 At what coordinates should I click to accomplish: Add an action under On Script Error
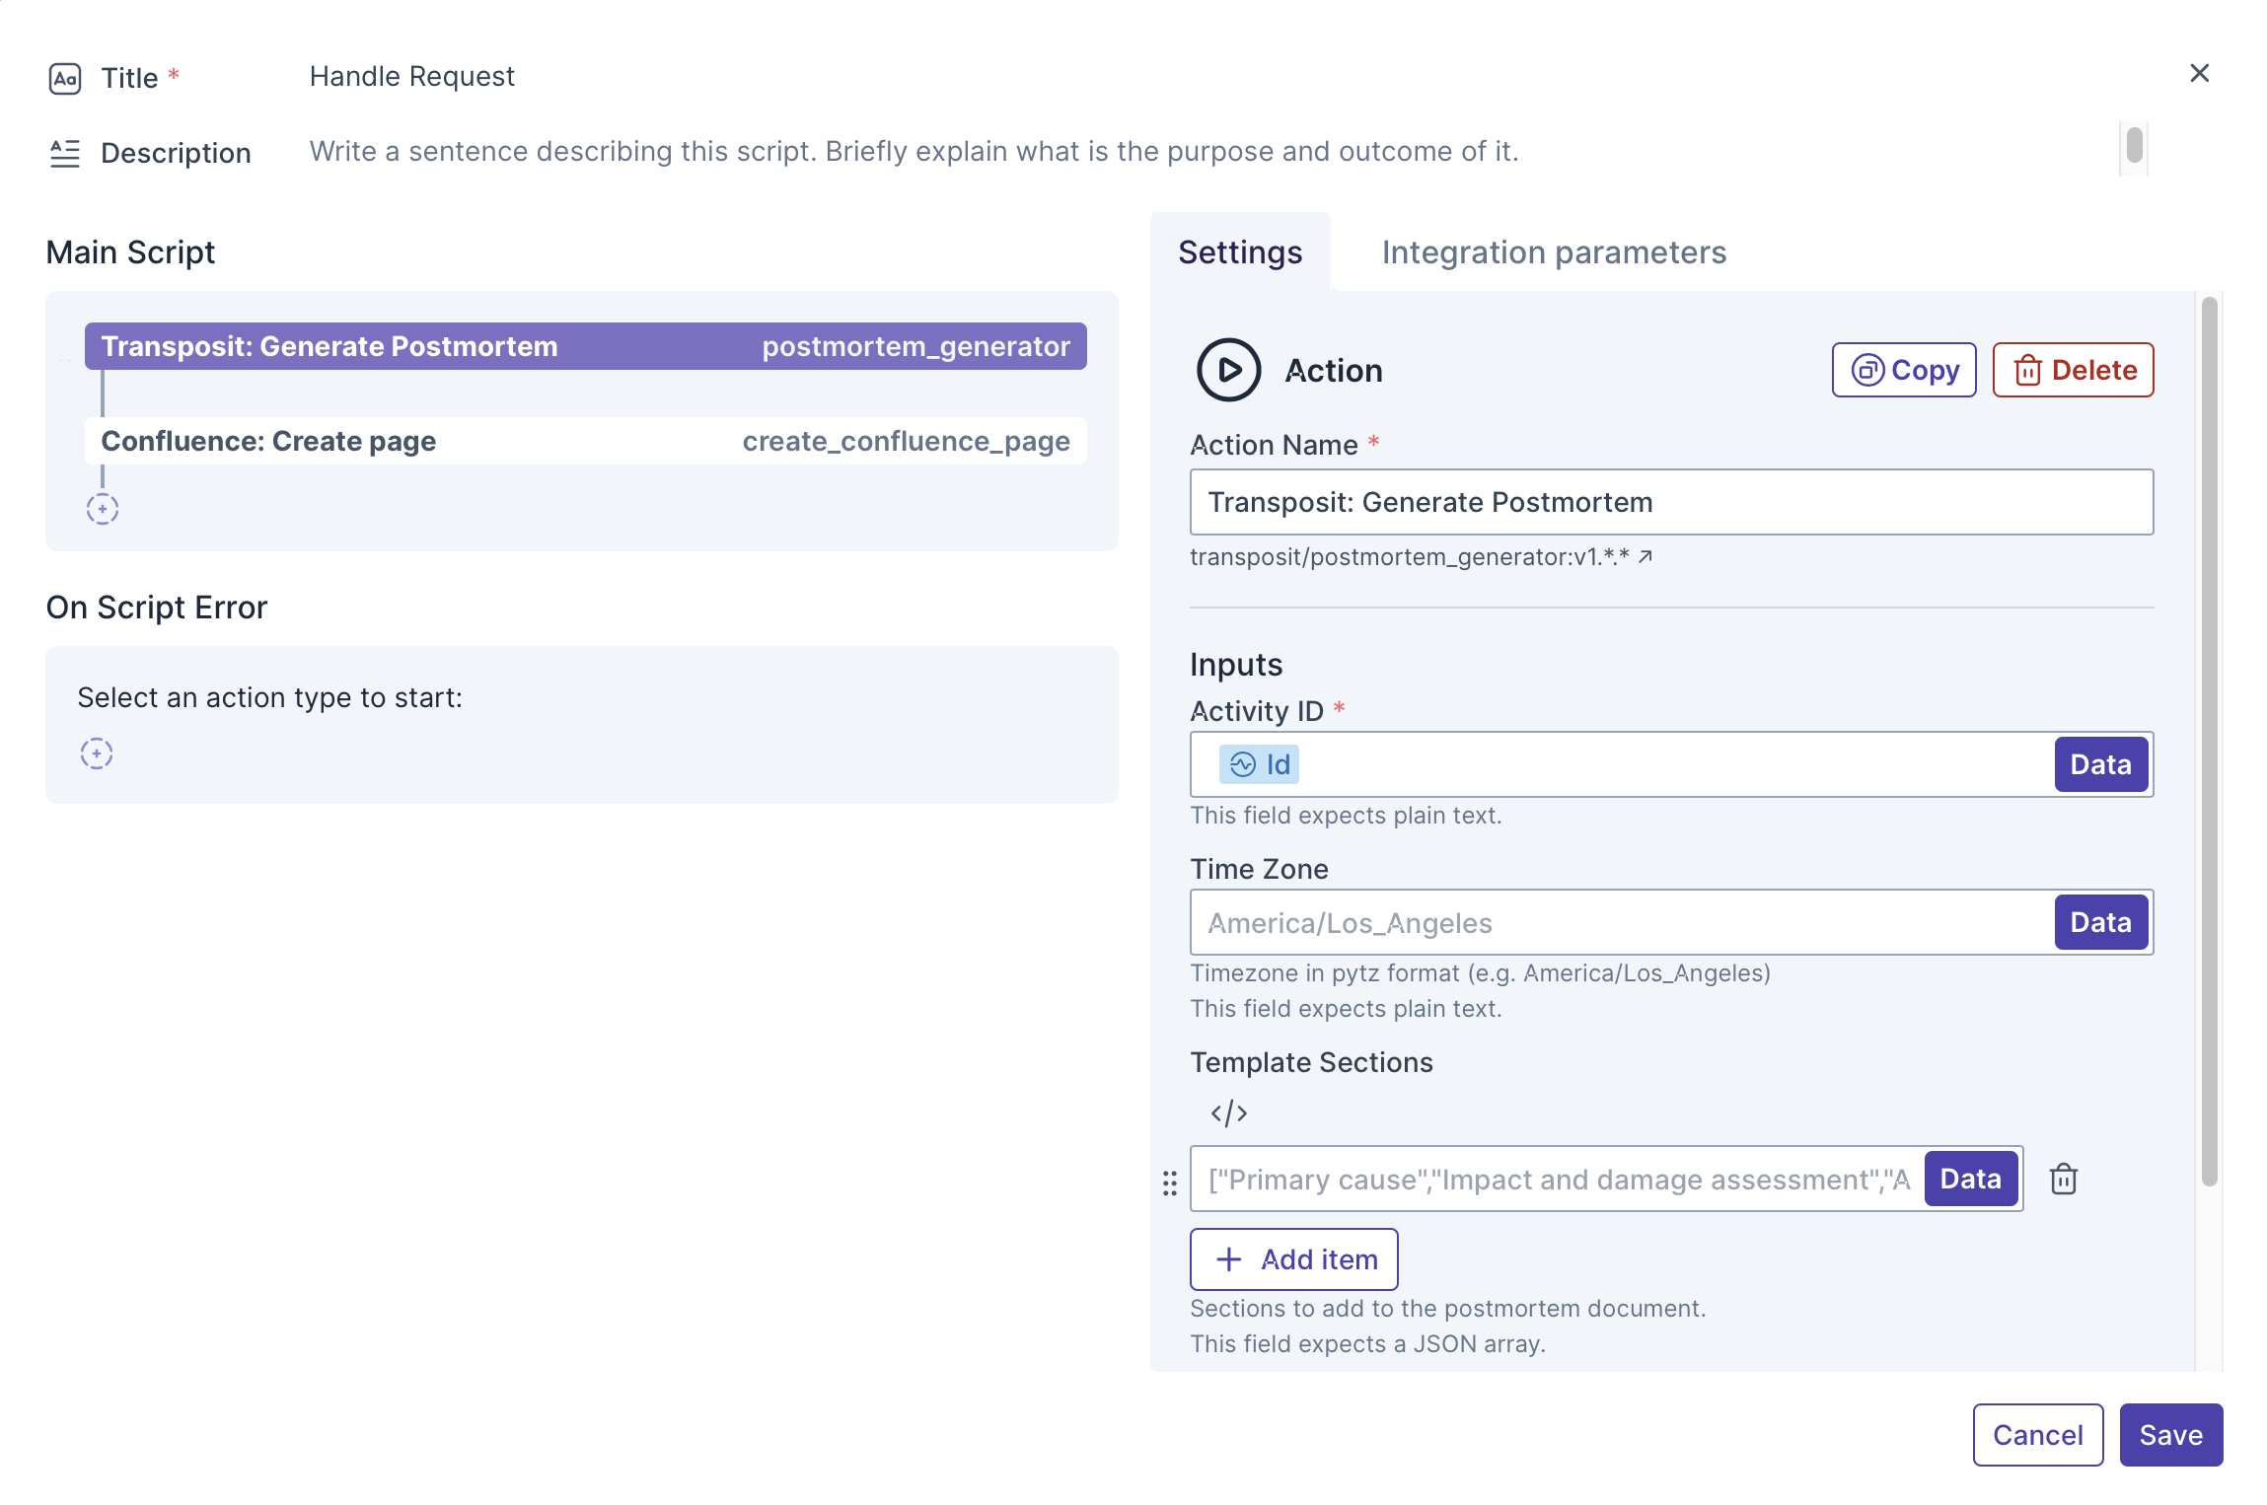pos(97,753)
